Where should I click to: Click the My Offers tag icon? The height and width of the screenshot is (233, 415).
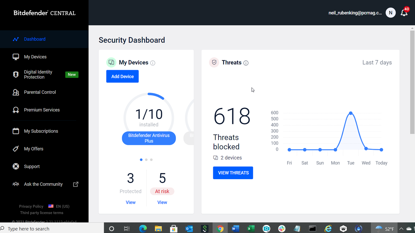click(16, 149)
